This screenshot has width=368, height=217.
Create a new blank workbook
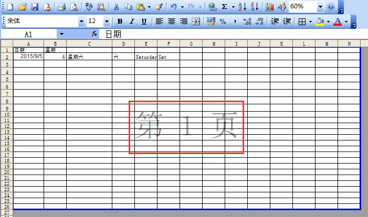(10, 7)
